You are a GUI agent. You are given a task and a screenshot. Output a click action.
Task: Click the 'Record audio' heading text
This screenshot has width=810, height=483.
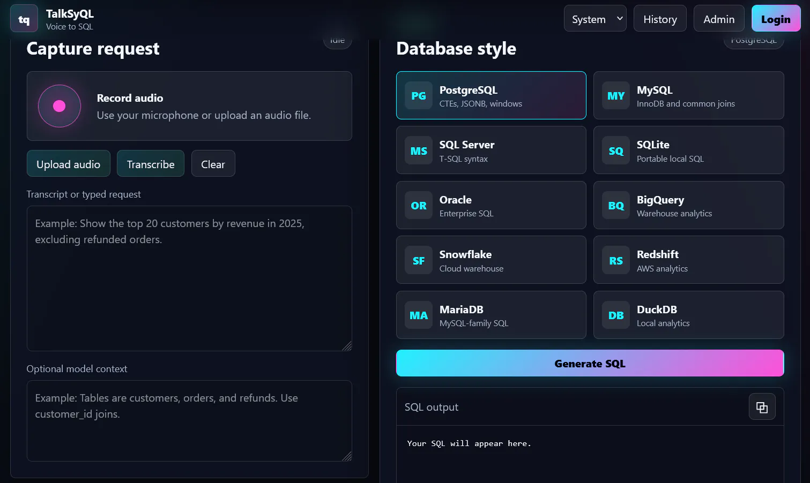point(130,98)
